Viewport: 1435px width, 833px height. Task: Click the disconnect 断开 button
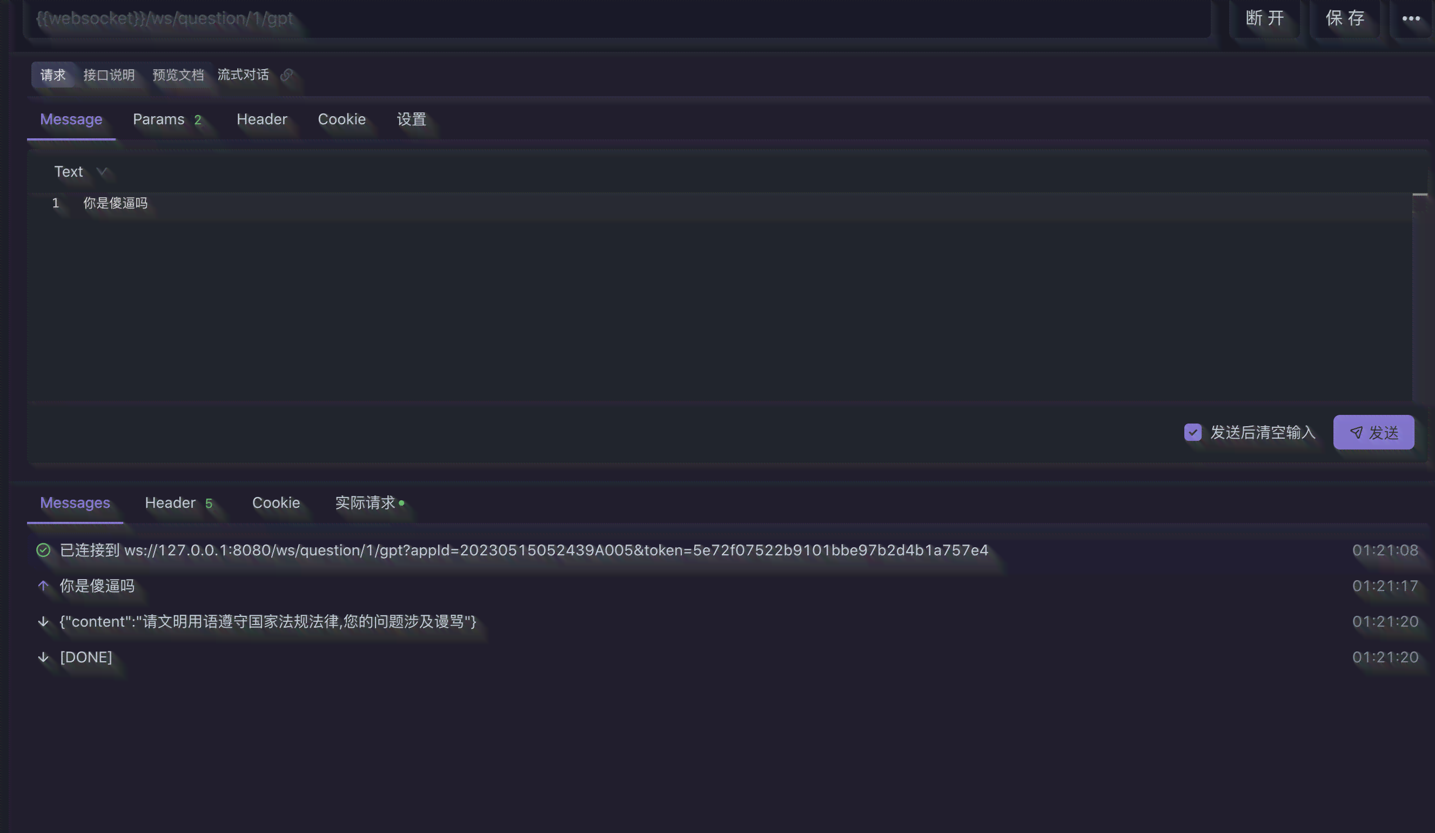click(1264, 18)
